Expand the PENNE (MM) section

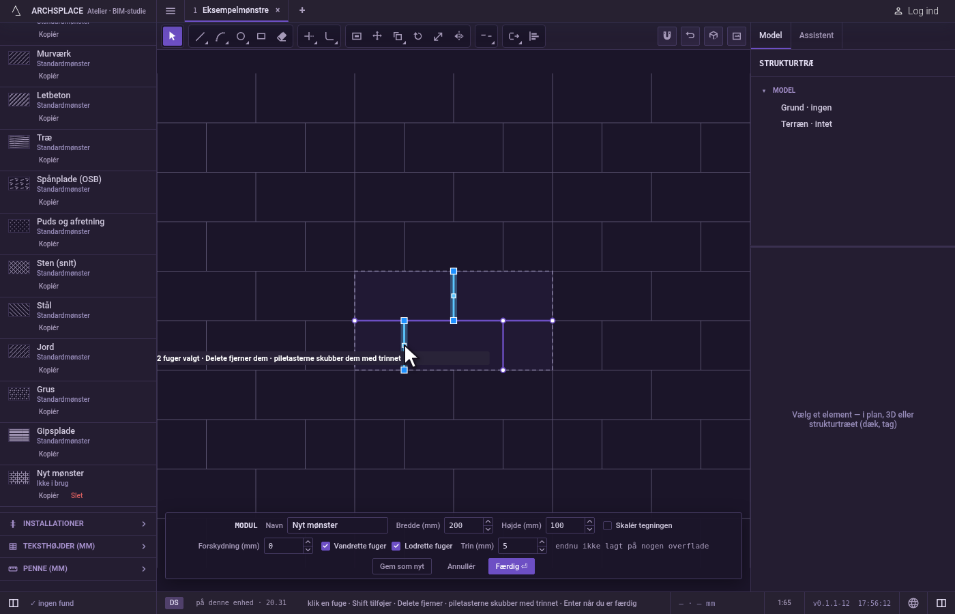78,569
